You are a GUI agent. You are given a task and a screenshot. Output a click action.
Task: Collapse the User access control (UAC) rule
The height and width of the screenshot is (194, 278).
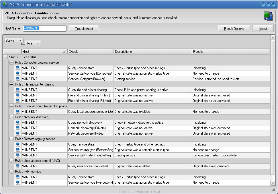coord(11,161)
